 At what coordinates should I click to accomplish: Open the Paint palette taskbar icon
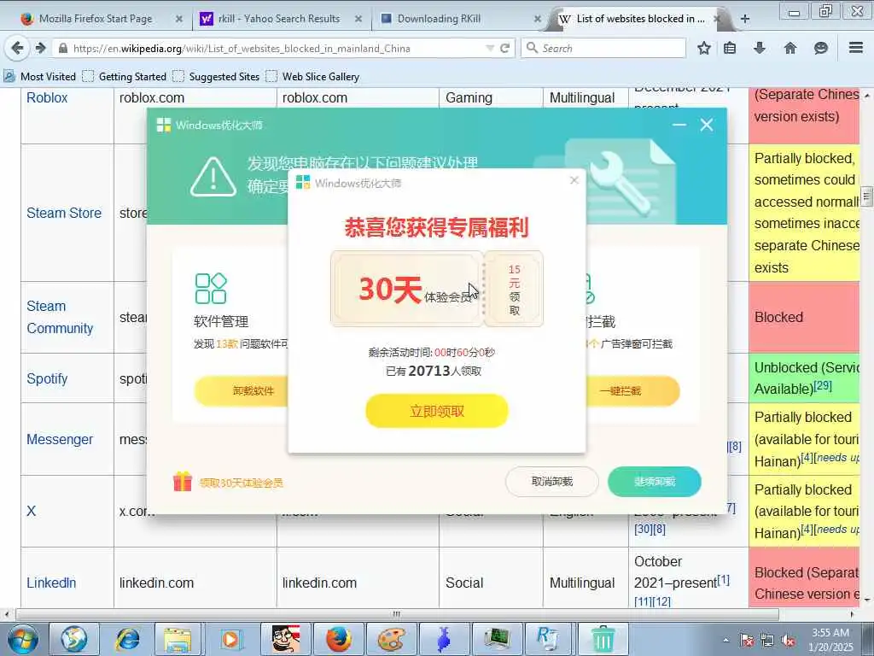click(391, 639)
